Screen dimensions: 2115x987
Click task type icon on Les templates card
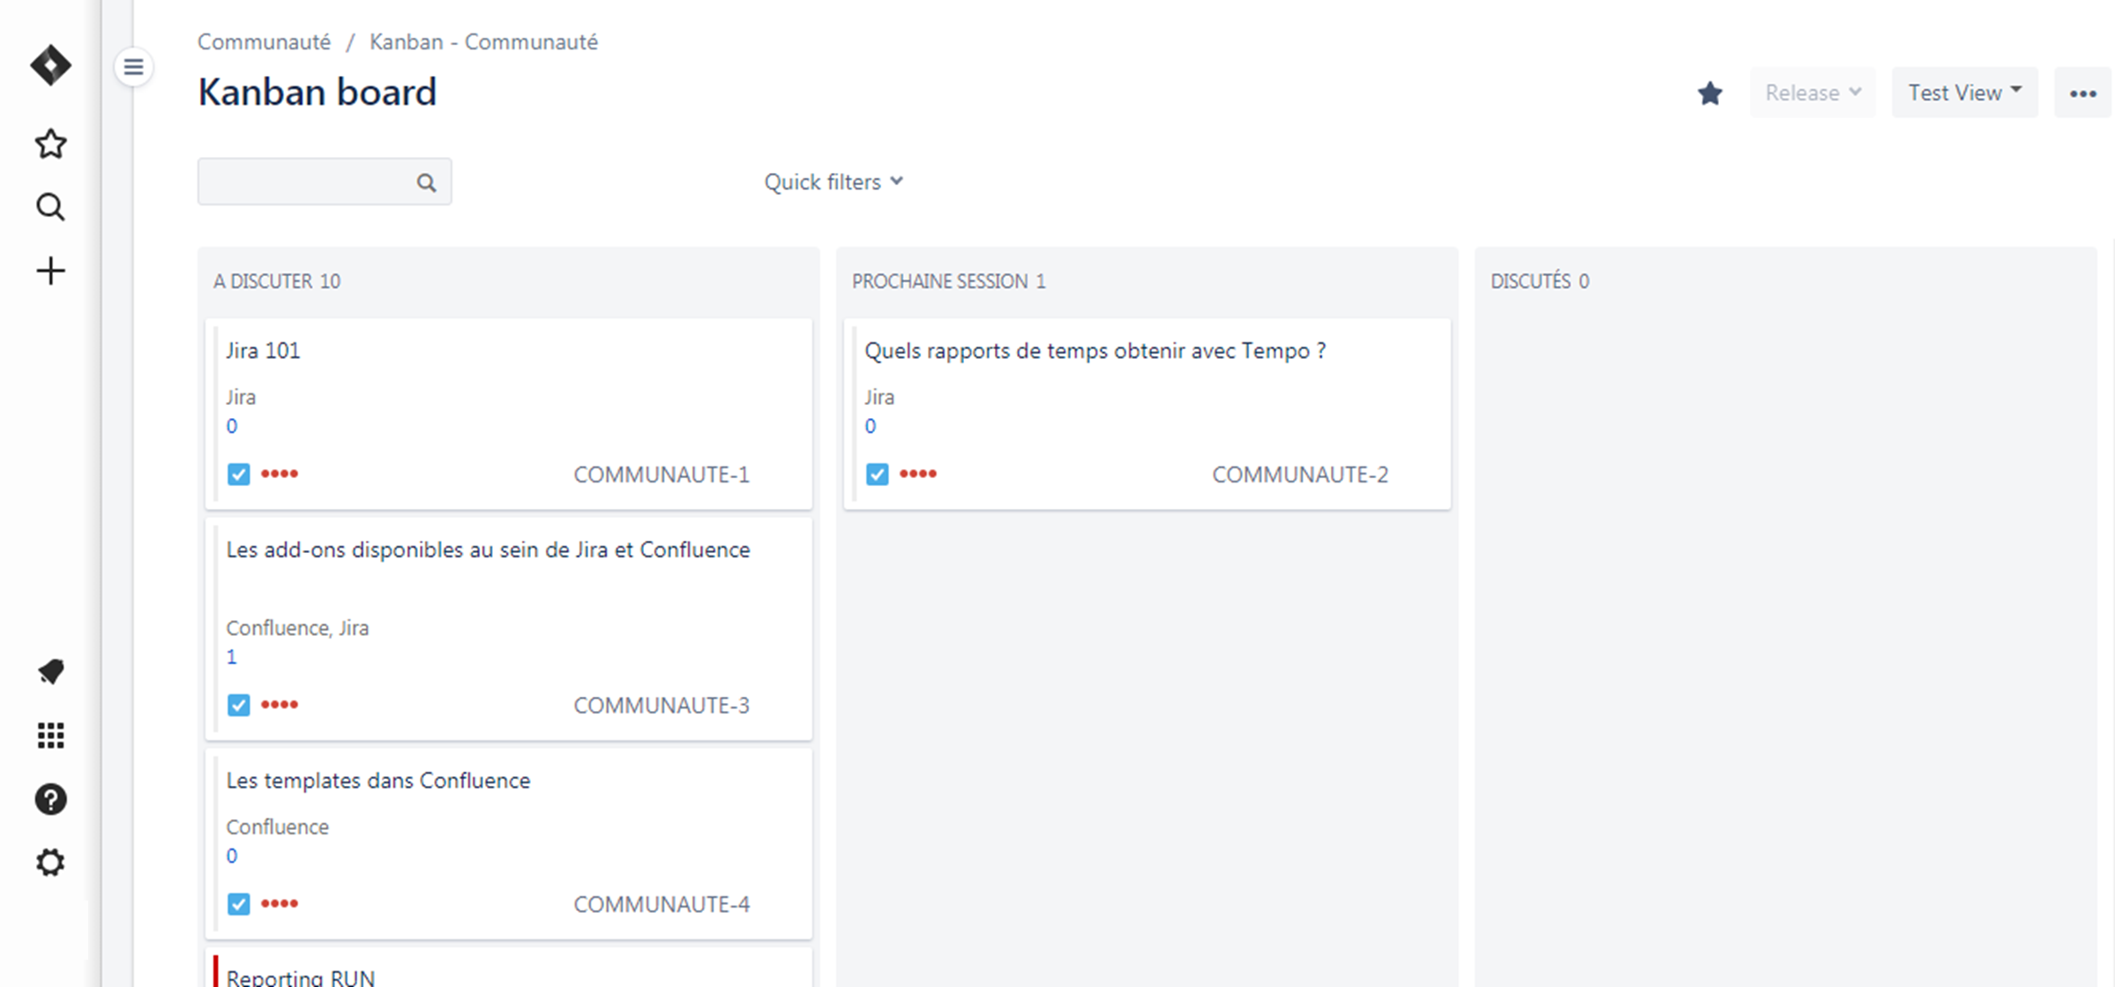[x=238, y=903]
